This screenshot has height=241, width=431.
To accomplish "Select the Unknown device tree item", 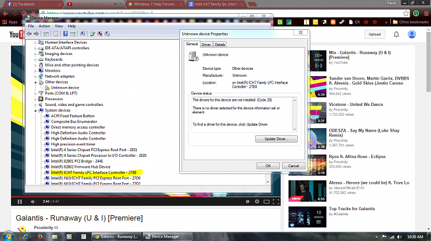I will (x=65, y=88).
